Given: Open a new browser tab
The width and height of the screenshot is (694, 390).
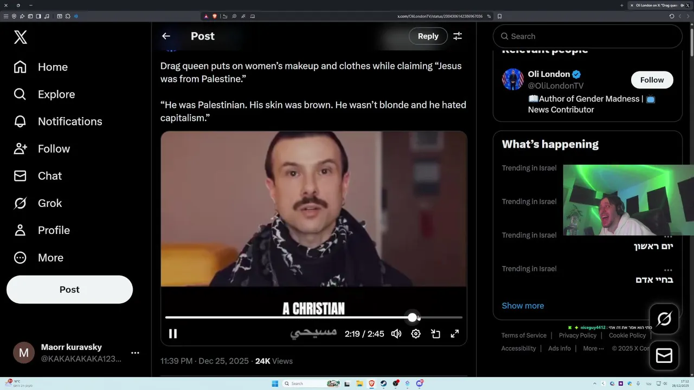Looking at the screenshot, I should (x=622, y=5).
